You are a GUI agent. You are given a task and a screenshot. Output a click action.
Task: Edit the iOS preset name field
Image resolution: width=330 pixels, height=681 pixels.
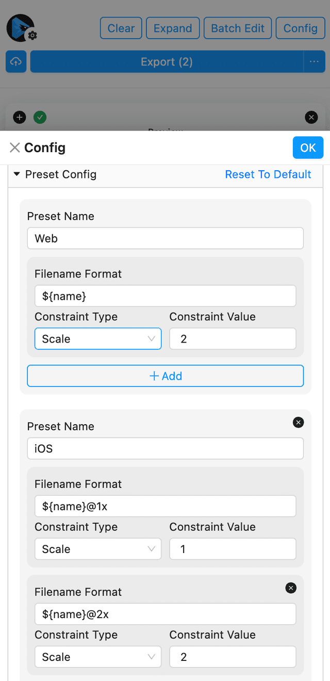166,448
